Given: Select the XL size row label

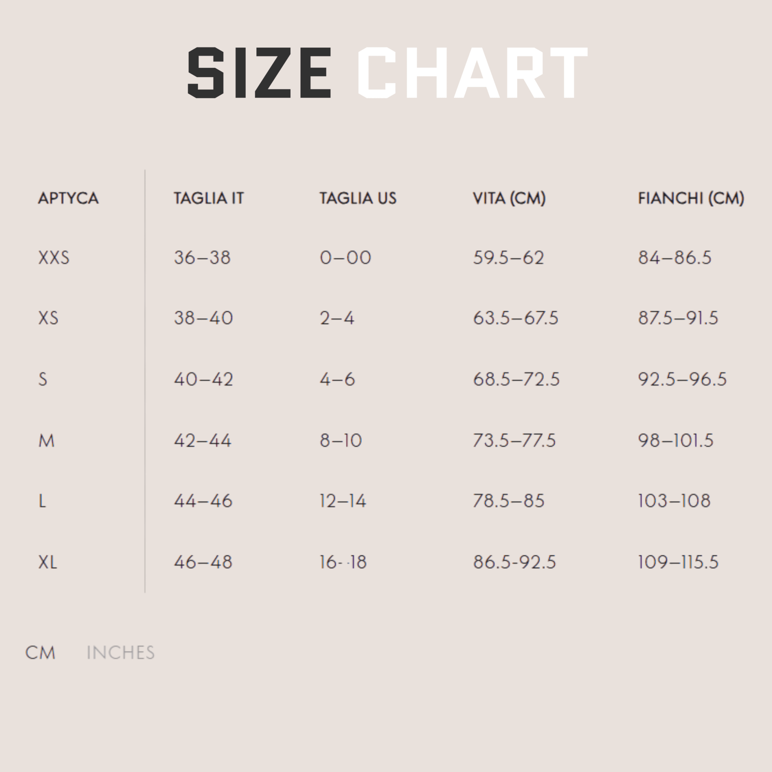Looking at the screenshot, I should 48,563.
